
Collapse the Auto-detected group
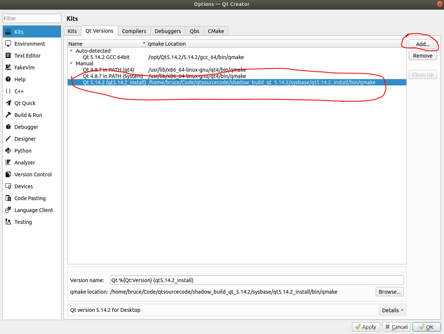click(x=72, y=51)
